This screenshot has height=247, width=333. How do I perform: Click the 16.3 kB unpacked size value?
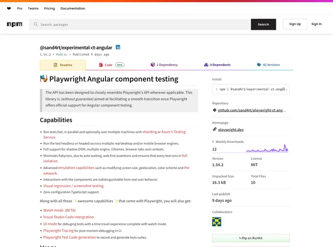219,182
